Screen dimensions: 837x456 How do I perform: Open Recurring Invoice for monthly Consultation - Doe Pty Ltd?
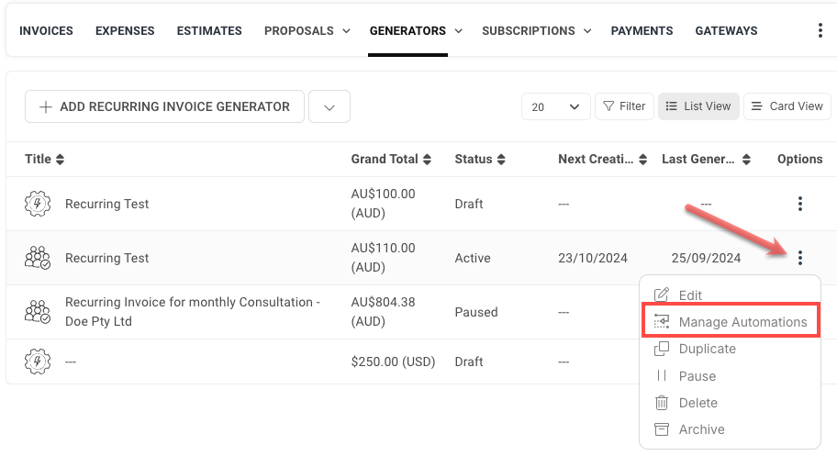(x=192, y=311)
